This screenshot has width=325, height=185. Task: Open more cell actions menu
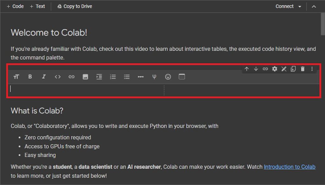pos(312,69)
